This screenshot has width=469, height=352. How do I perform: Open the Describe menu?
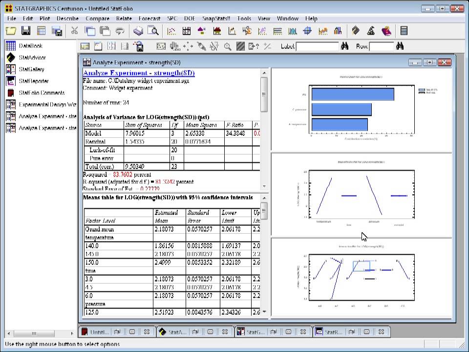click(67, 19)
